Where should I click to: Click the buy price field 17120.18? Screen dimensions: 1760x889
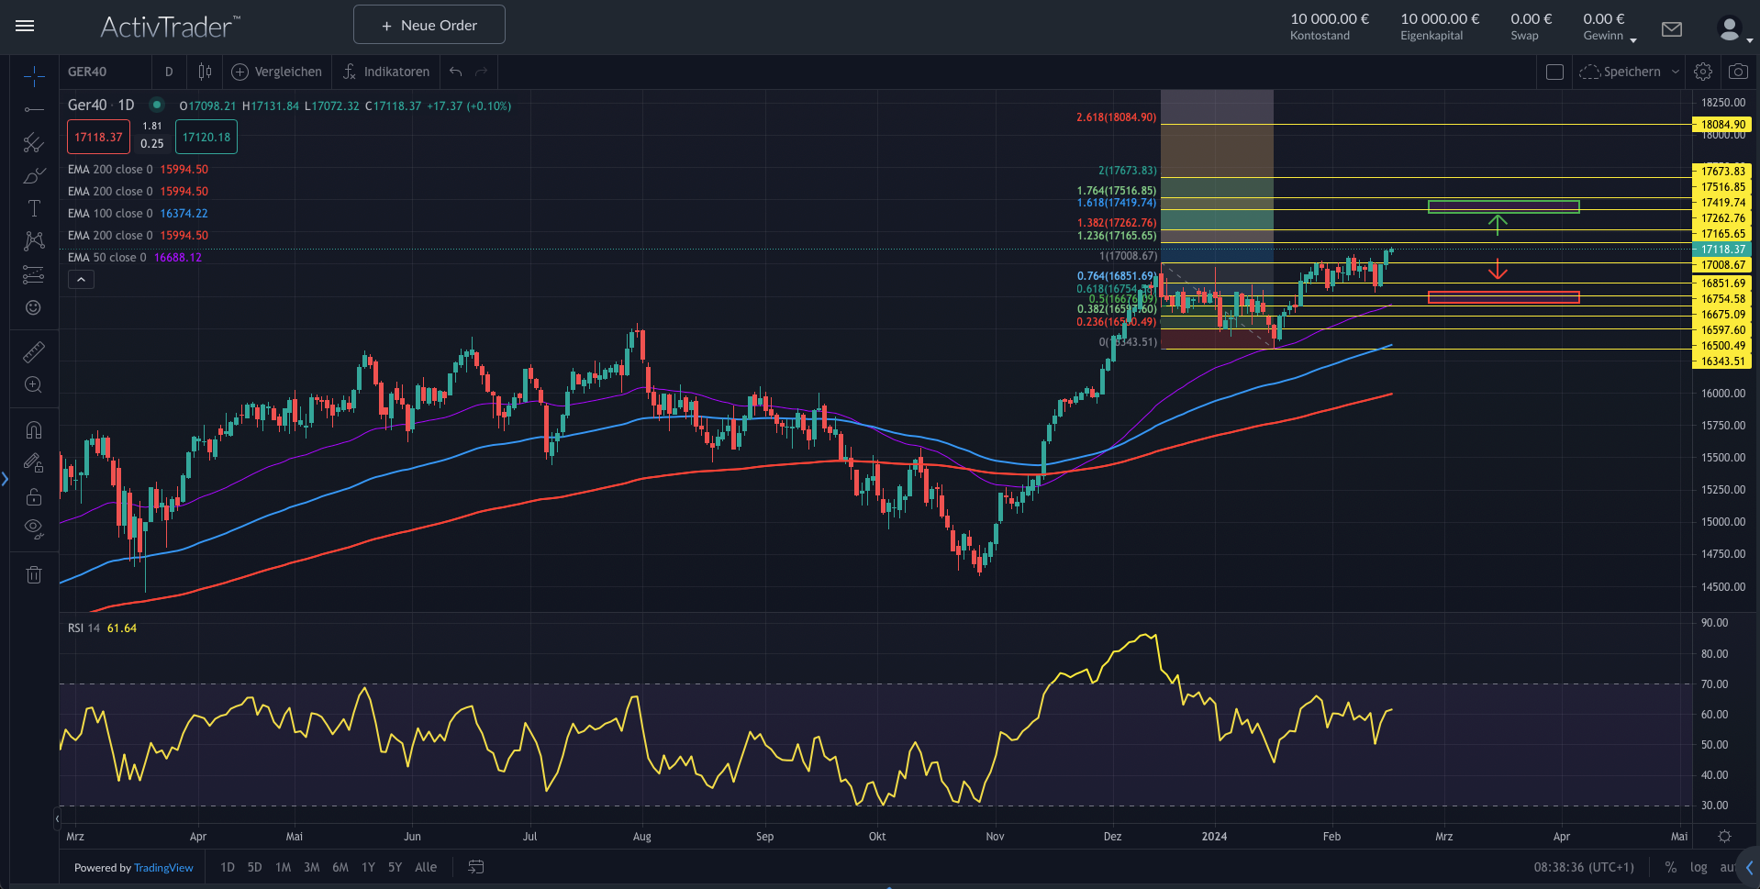tap(206, 136)
